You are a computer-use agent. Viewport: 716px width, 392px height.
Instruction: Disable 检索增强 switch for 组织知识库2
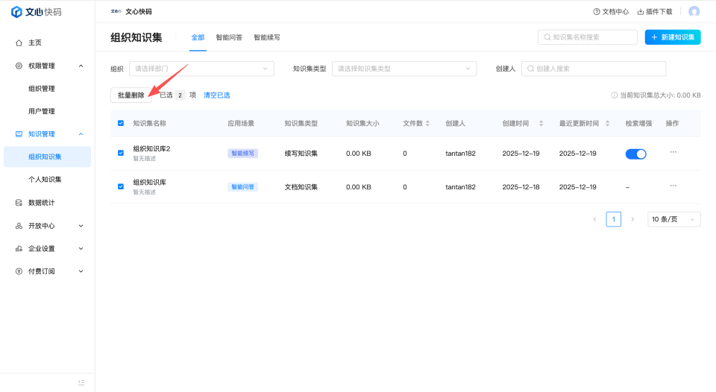tap(635, 154)
